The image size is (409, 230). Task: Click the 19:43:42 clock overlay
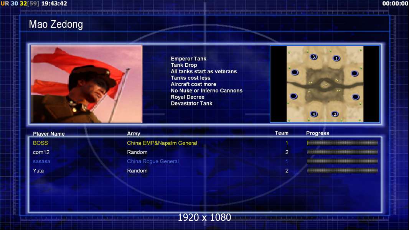pyautogui.click(x=54, y=4)
